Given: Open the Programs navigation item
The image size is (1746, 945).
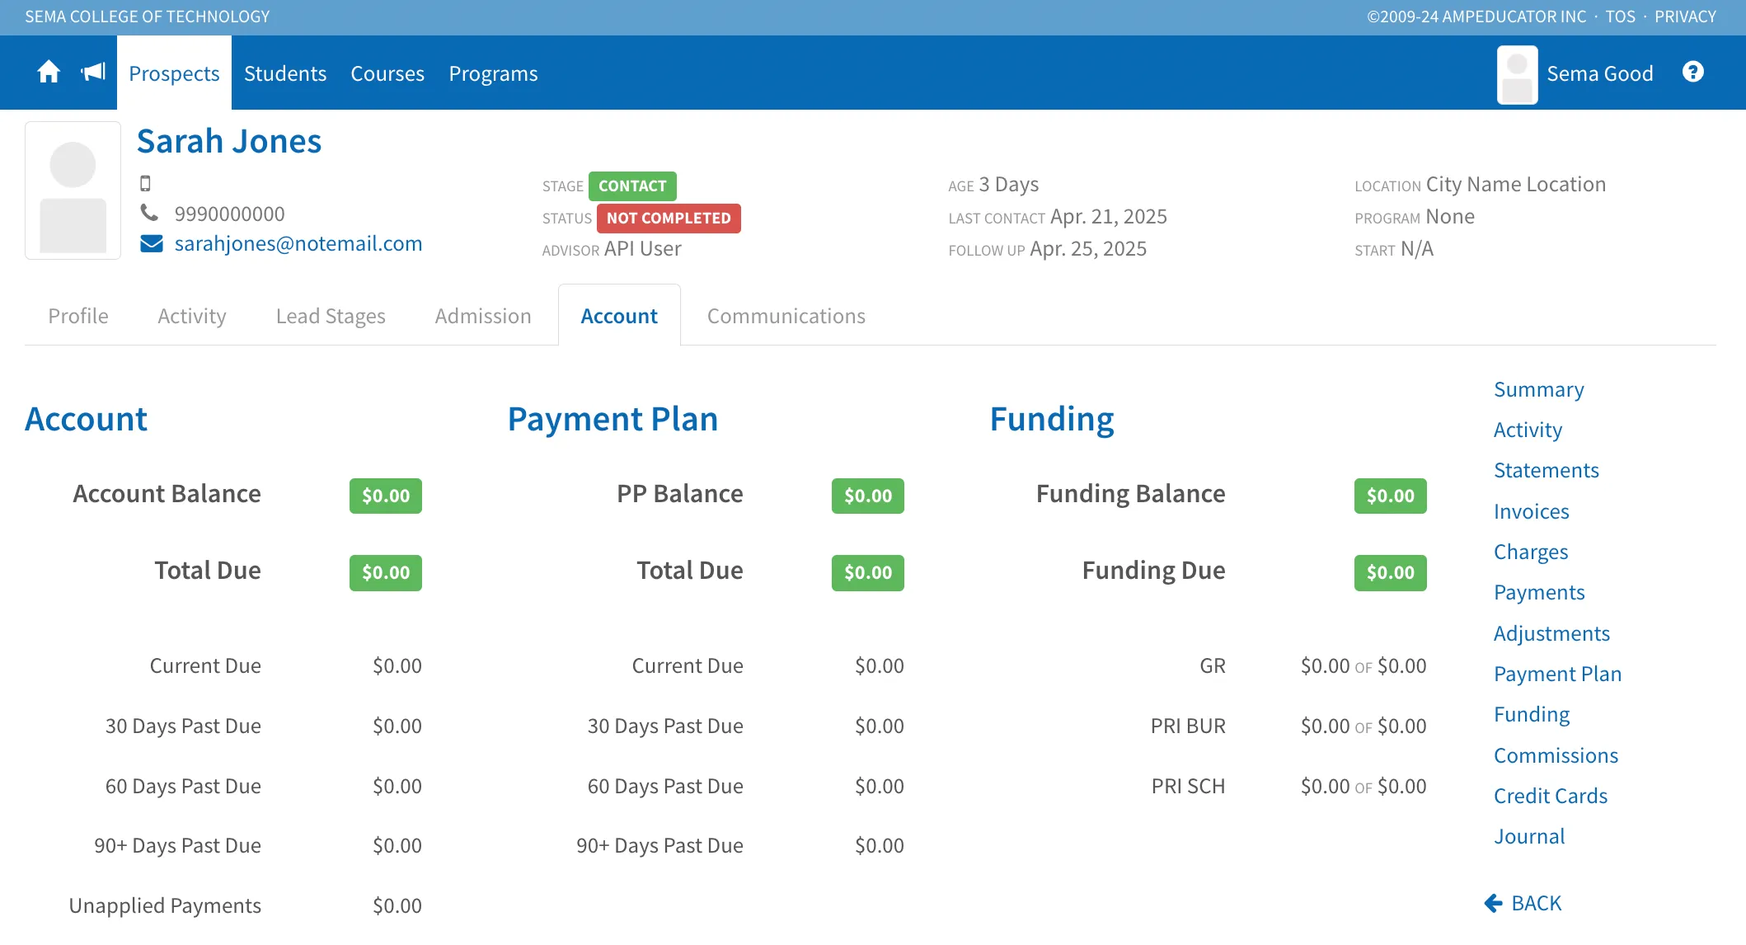Looking at the screenshot, I should point(493,73).
